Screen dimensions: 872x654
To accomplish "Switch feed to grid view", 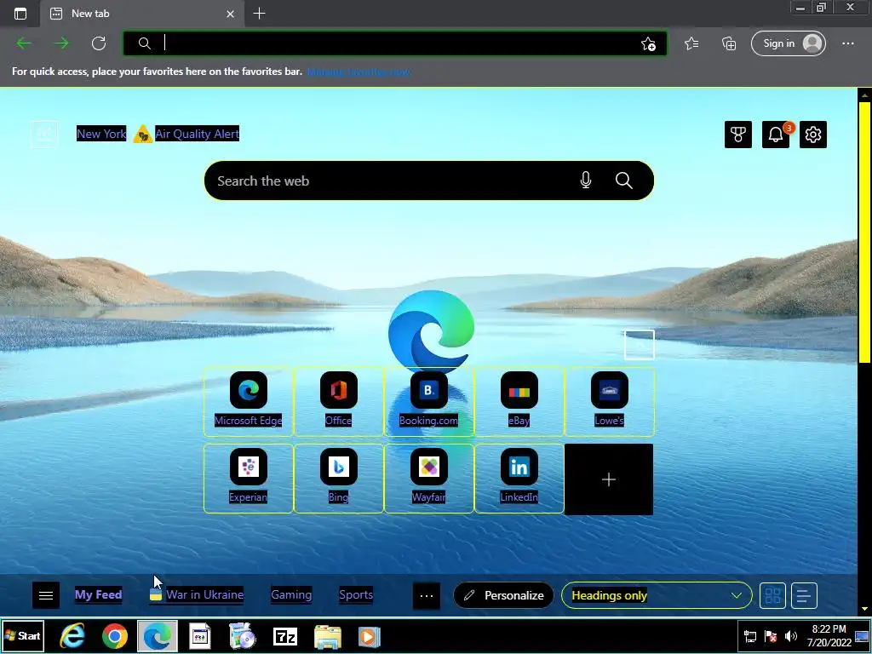I will 773,595.
